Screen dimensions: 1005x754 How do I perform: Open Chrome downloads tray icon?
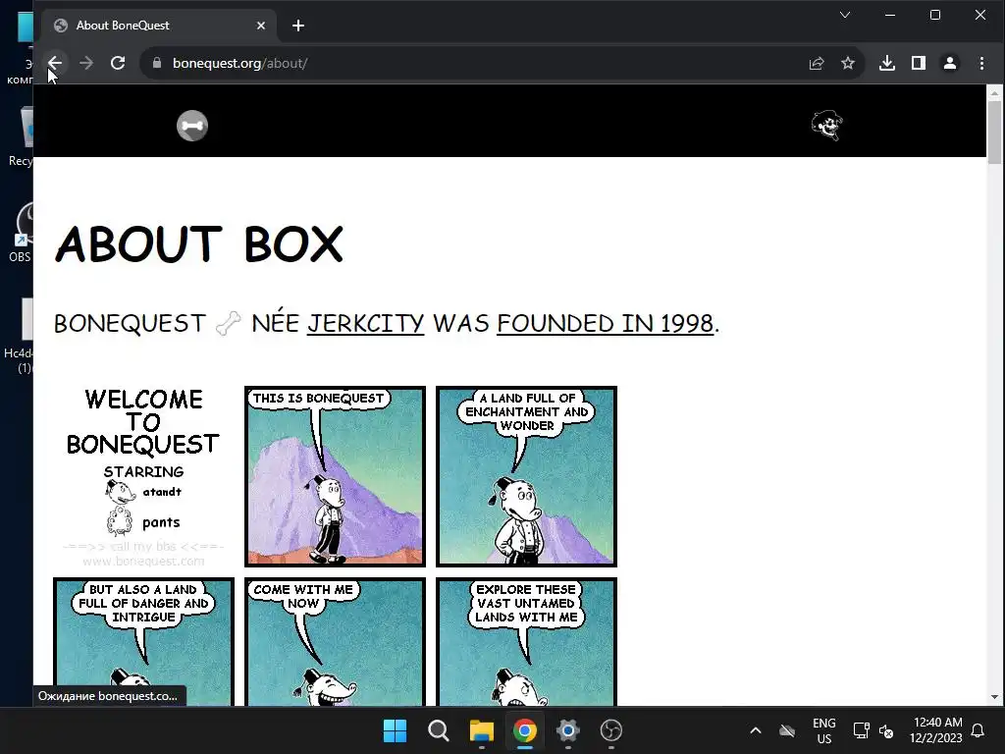pyautogui.click(x=887, y=63)
